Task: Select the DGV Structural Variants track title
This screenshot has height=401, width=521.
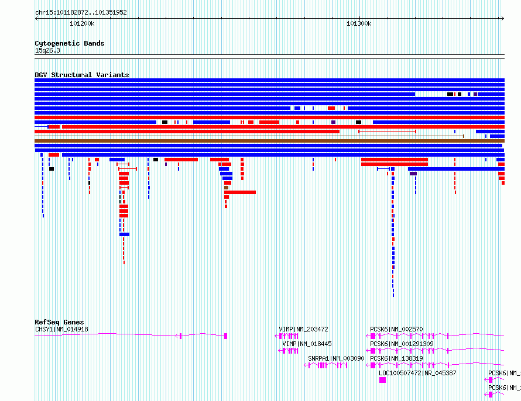Action: coord(82,75)
